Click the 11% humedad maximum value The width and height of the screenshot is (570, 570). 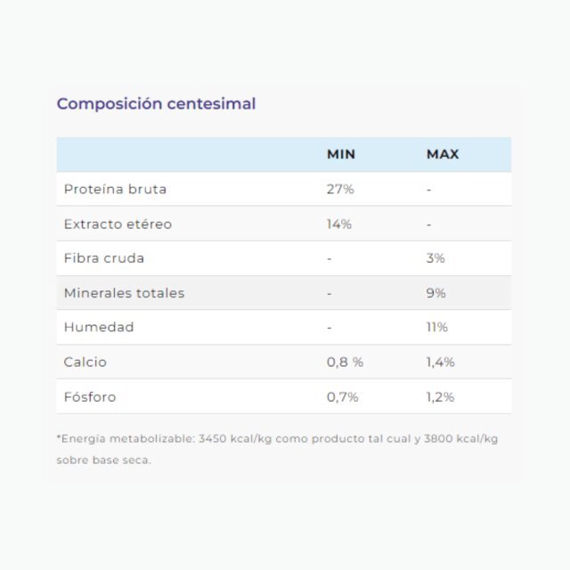coord(437,328)
